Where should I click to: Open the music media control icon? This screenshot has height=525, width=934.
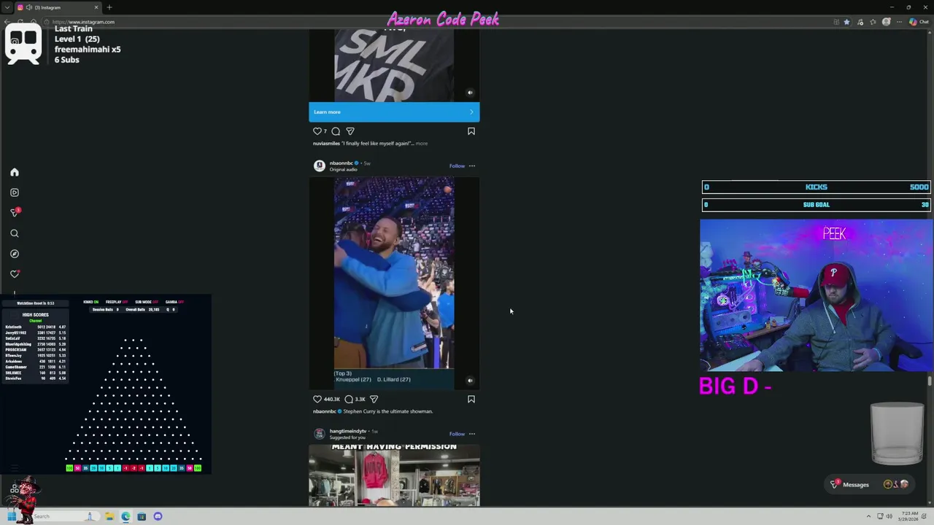[x=860, y=22]
